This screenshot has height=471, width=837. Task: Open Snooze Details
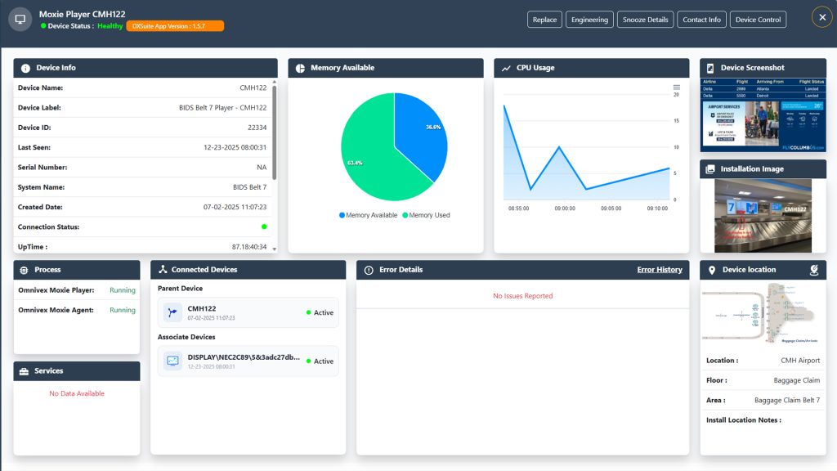(x=645, y=20)
